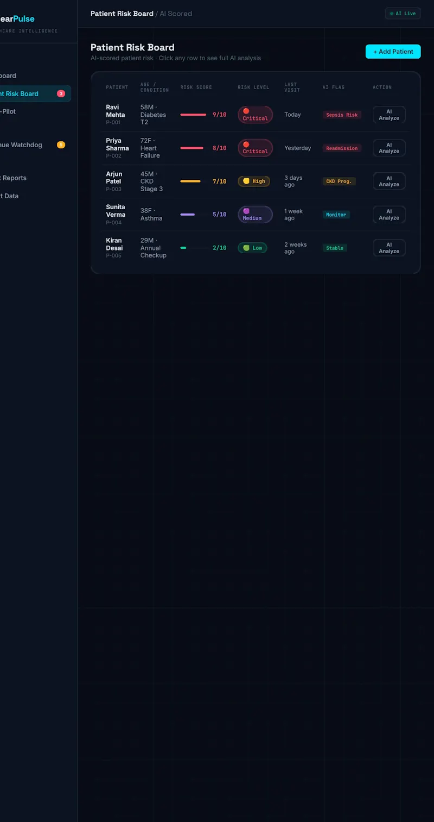434x822 pixels.
Task: Select patient name Priya Sharma
Action: pyautogui.click(x=118, y=145)
